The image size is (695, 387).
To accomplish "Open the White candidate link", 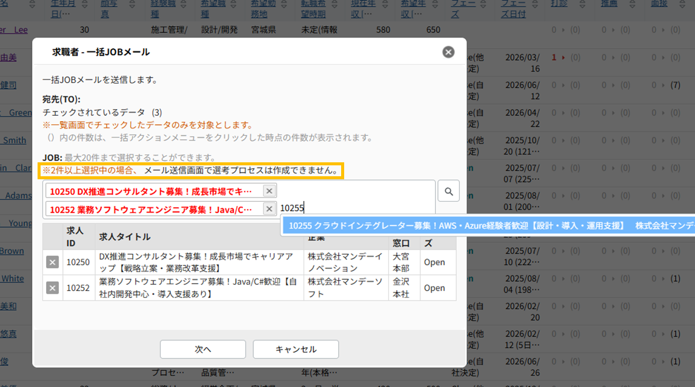I will (12, 279).
